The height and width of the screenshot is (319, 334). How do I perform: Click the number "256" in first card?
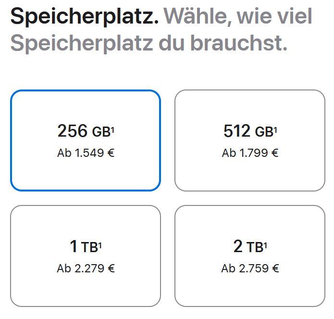[73, 131]
